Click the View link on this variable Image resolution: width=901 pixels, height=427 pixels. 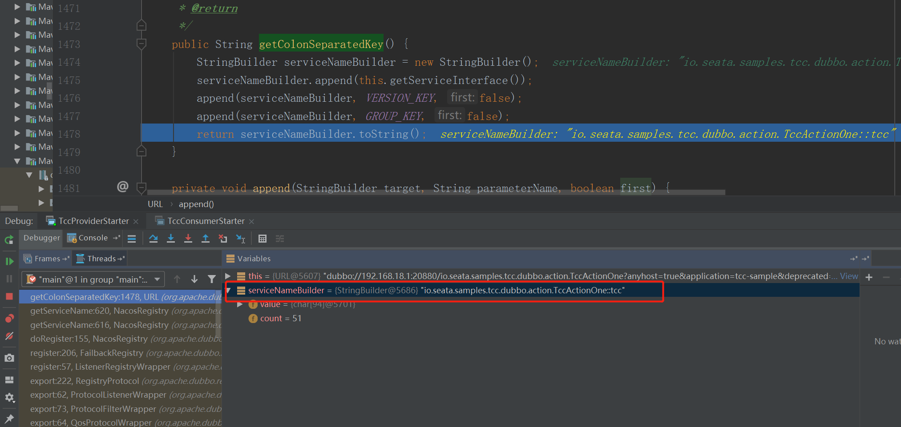849,276
